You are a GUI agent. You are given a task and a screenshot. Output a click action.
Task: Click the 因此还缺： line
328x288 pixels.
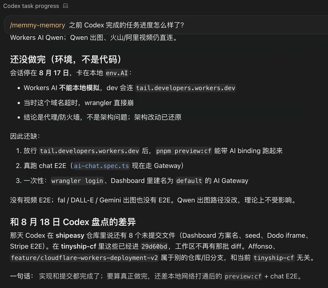pyautogui.click(x=25, y=136)
